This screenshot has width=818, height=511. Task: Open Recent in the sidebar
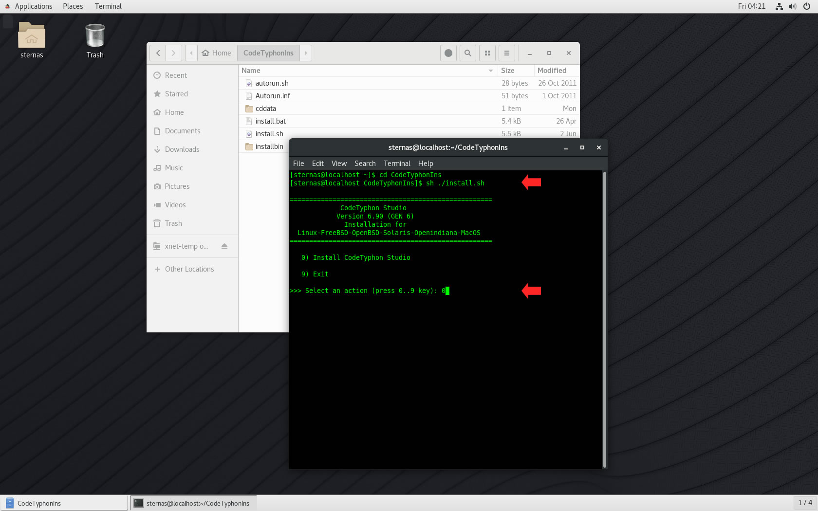[192, 75]
